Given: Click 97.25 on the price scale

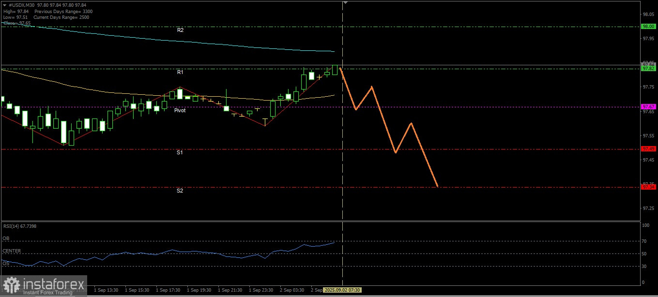Looking at the screenshot, I should click(648, 208).
